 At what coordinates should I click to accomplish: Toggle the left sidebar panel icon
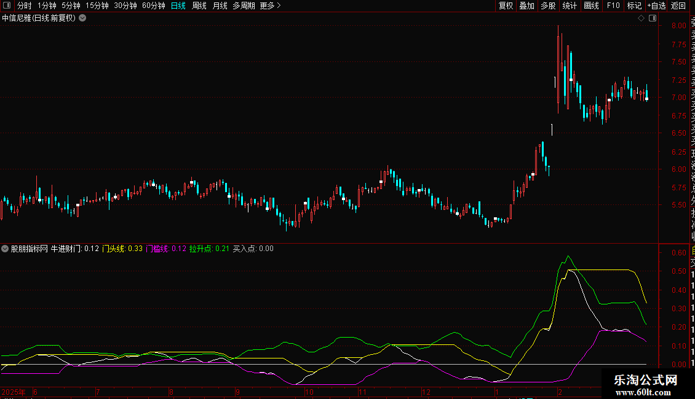(7, 6)
